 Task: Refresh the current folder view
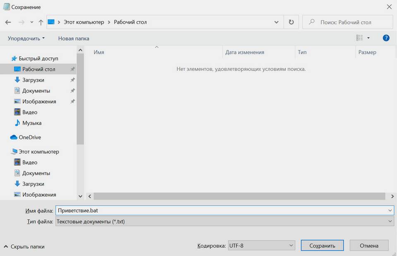[x=291, y=22]
